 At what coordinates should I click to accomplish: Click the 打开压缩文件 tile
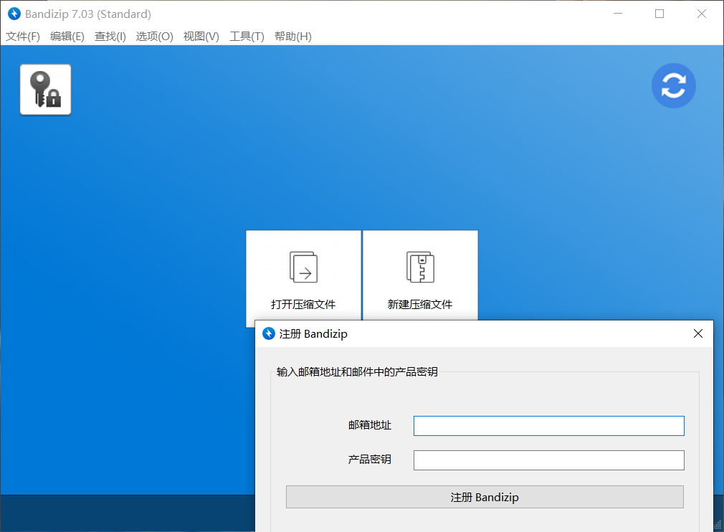(303, 275)
